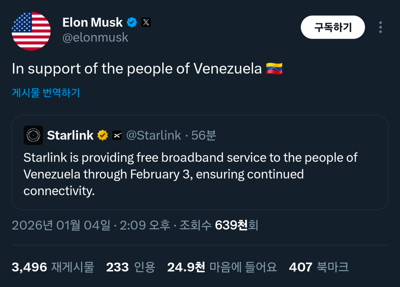Click the Starlink profile logo icon

(x=33, y=135)
